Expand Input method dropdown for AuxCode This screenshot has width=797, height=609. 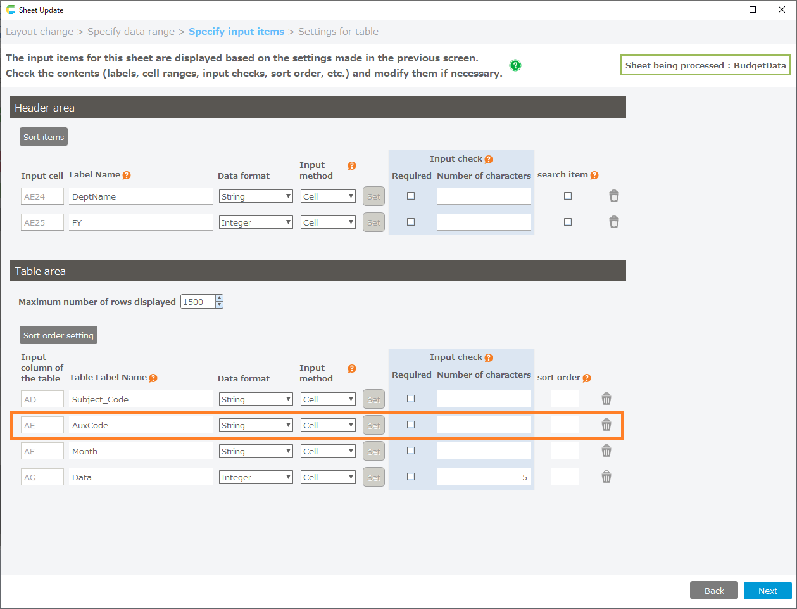pos(328,425)
